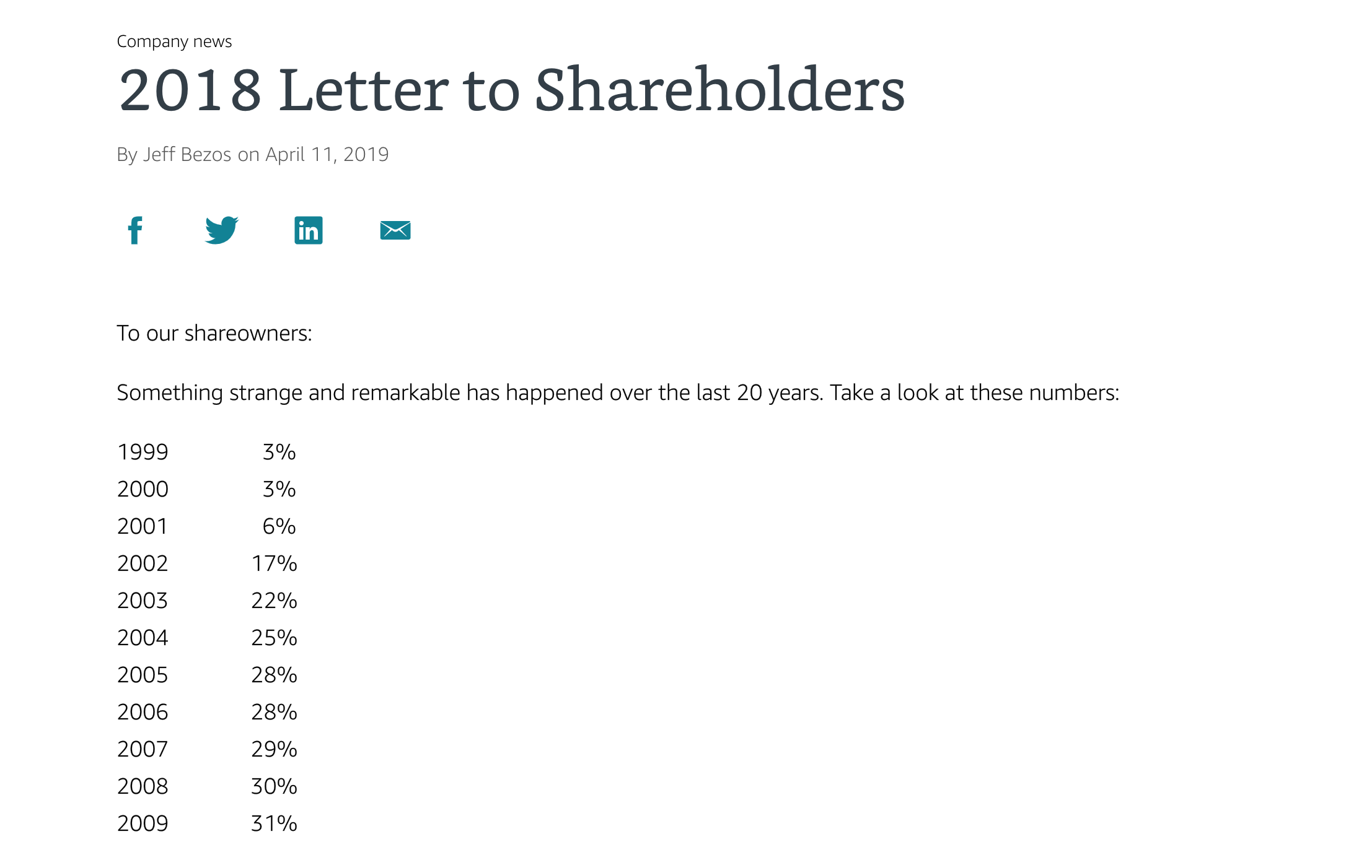Click the 29% value next to 2007

click(275, 749)
